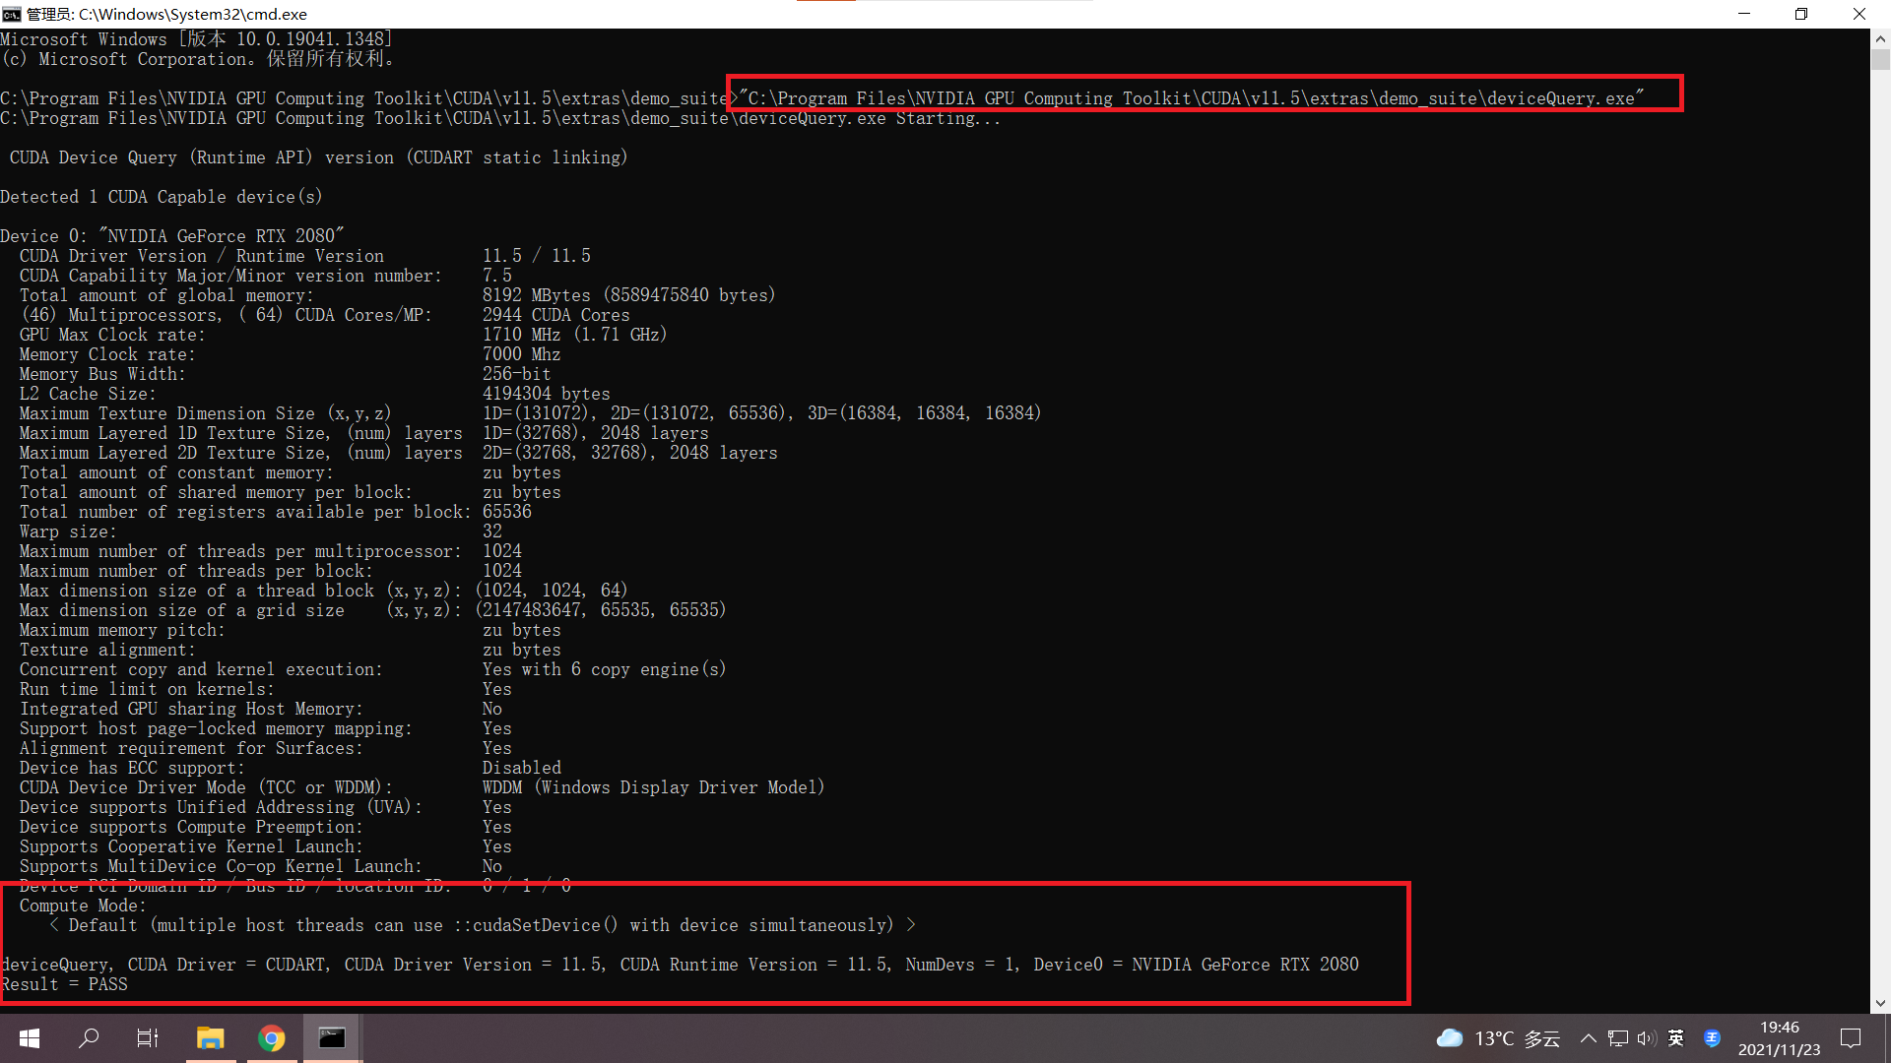This screenshot has height=1063, width=1891.
Task: Restore down the cmd.exe window
Action: pos(1801,14)
